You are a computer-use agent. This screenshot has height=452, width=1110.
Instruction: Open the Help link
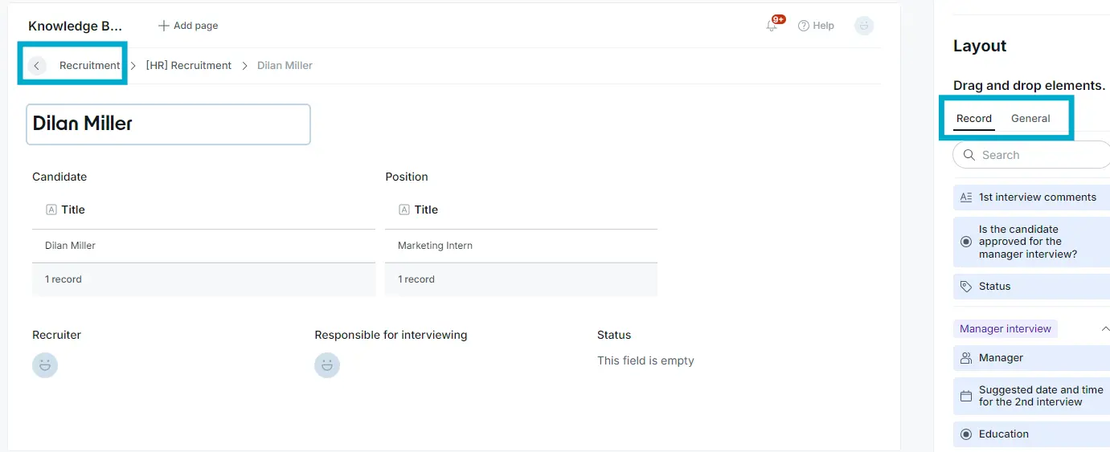(816, 26)
